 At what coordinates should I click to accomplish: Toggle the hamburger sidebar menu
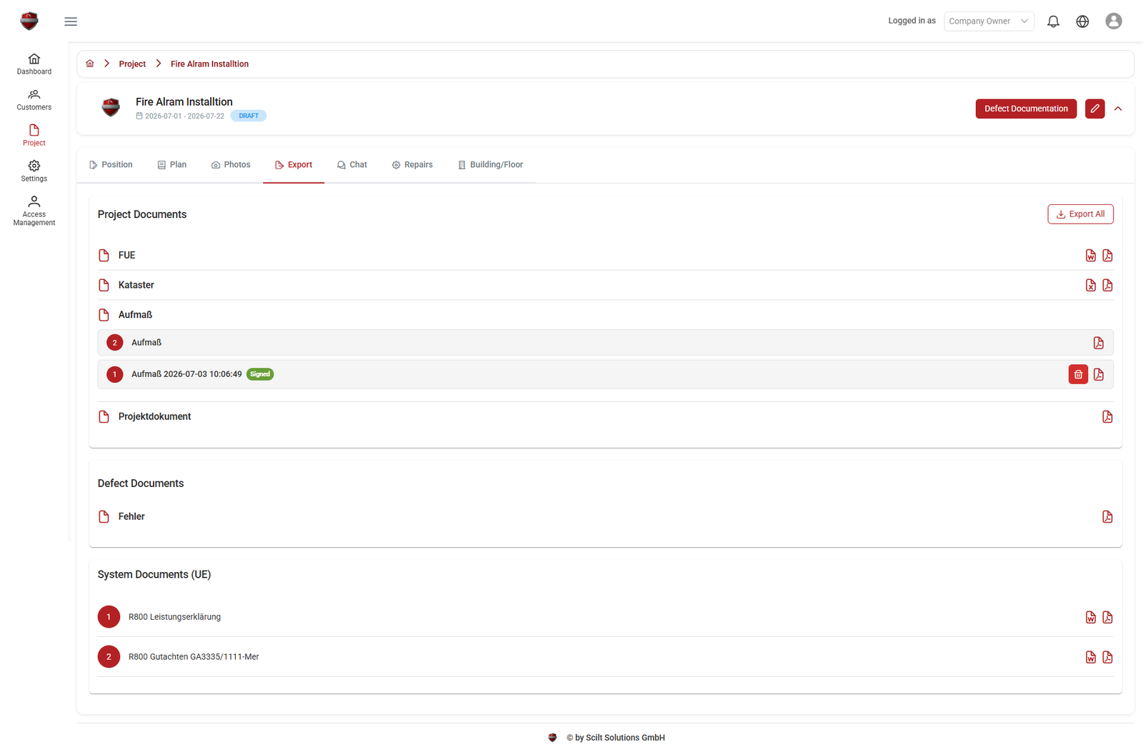71,21
